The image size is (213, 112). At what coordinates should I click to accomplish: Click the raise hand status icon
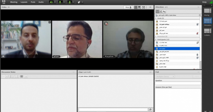(x=79, y=2)
